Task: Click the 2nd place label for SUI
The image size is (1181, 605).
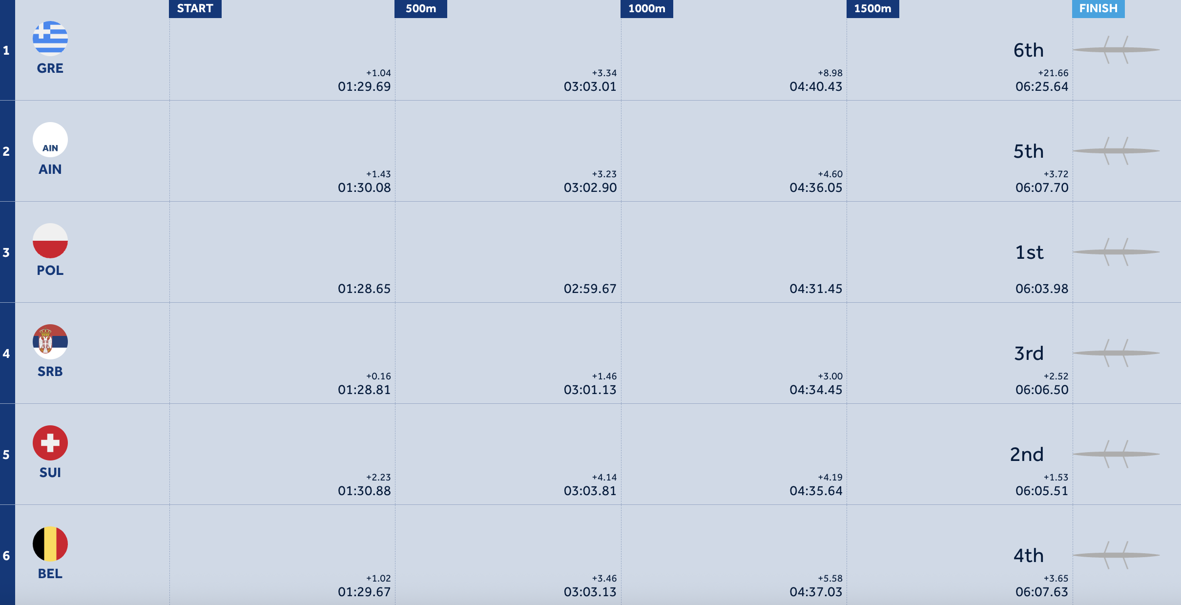Action: pyautogui.click(x=1027, y=455)
